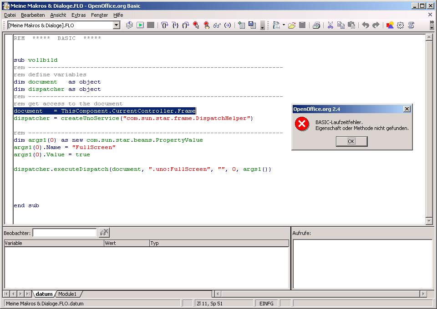The height and width of the screenshot is (309, 437).
Task: Click the Beobachter watch input field
Action: (x=64, y=233)
